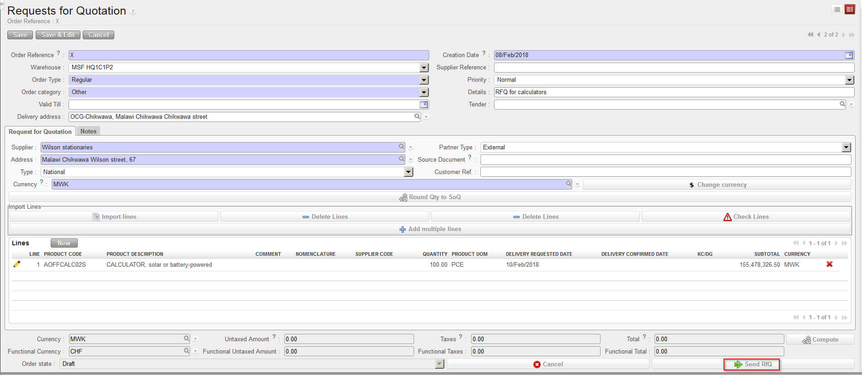Expand the Warehouse dropdown

click(424, 68)
